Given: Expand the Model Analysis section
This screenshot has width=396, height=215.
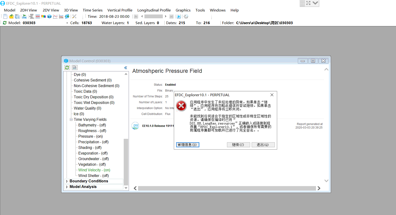Looking at the screenshot, I should tap(67, 187).
